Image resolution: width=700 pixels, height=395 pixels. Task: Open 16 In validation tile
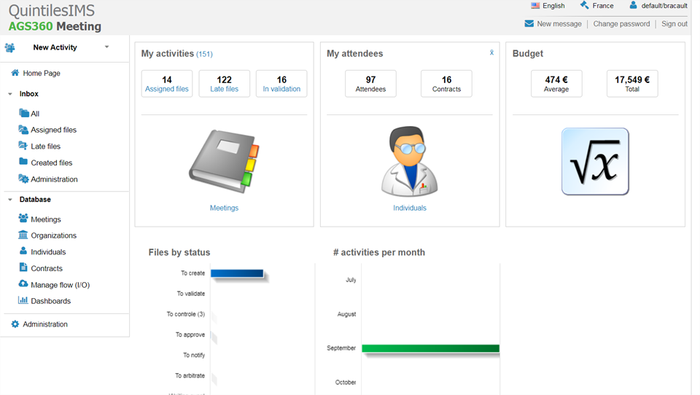tap(281, 84)
